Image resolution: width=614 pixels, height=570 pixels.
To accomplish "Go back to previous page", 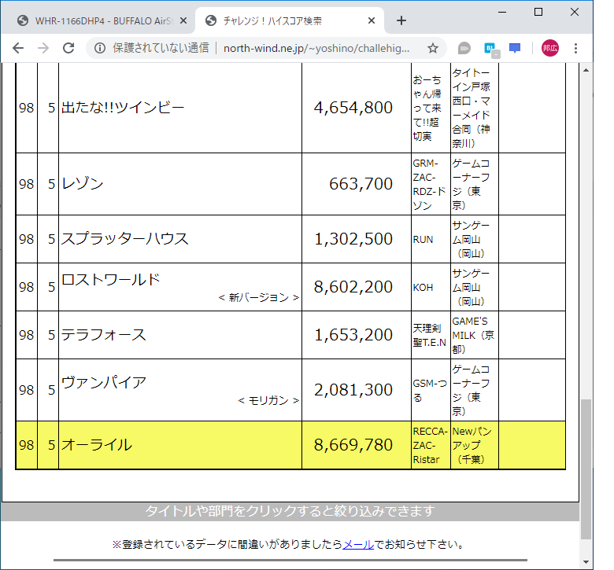I will [18, 48].
